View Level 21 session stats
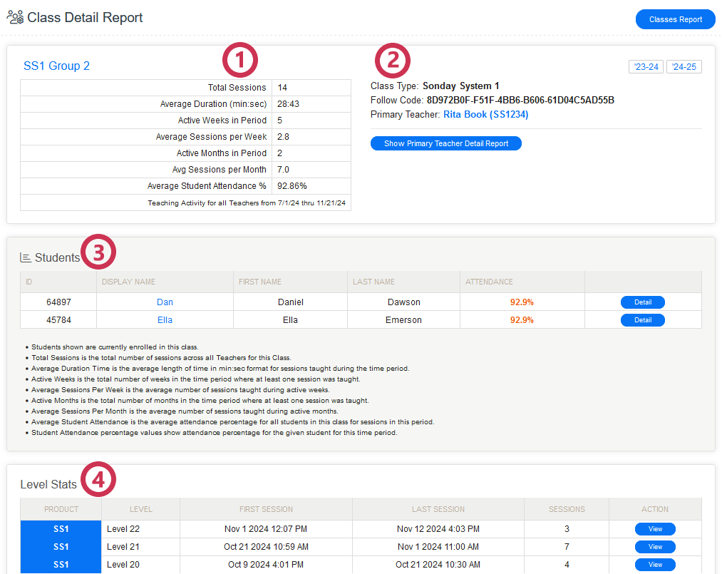Viewport: 722px width, 574px height. point(655,547)
